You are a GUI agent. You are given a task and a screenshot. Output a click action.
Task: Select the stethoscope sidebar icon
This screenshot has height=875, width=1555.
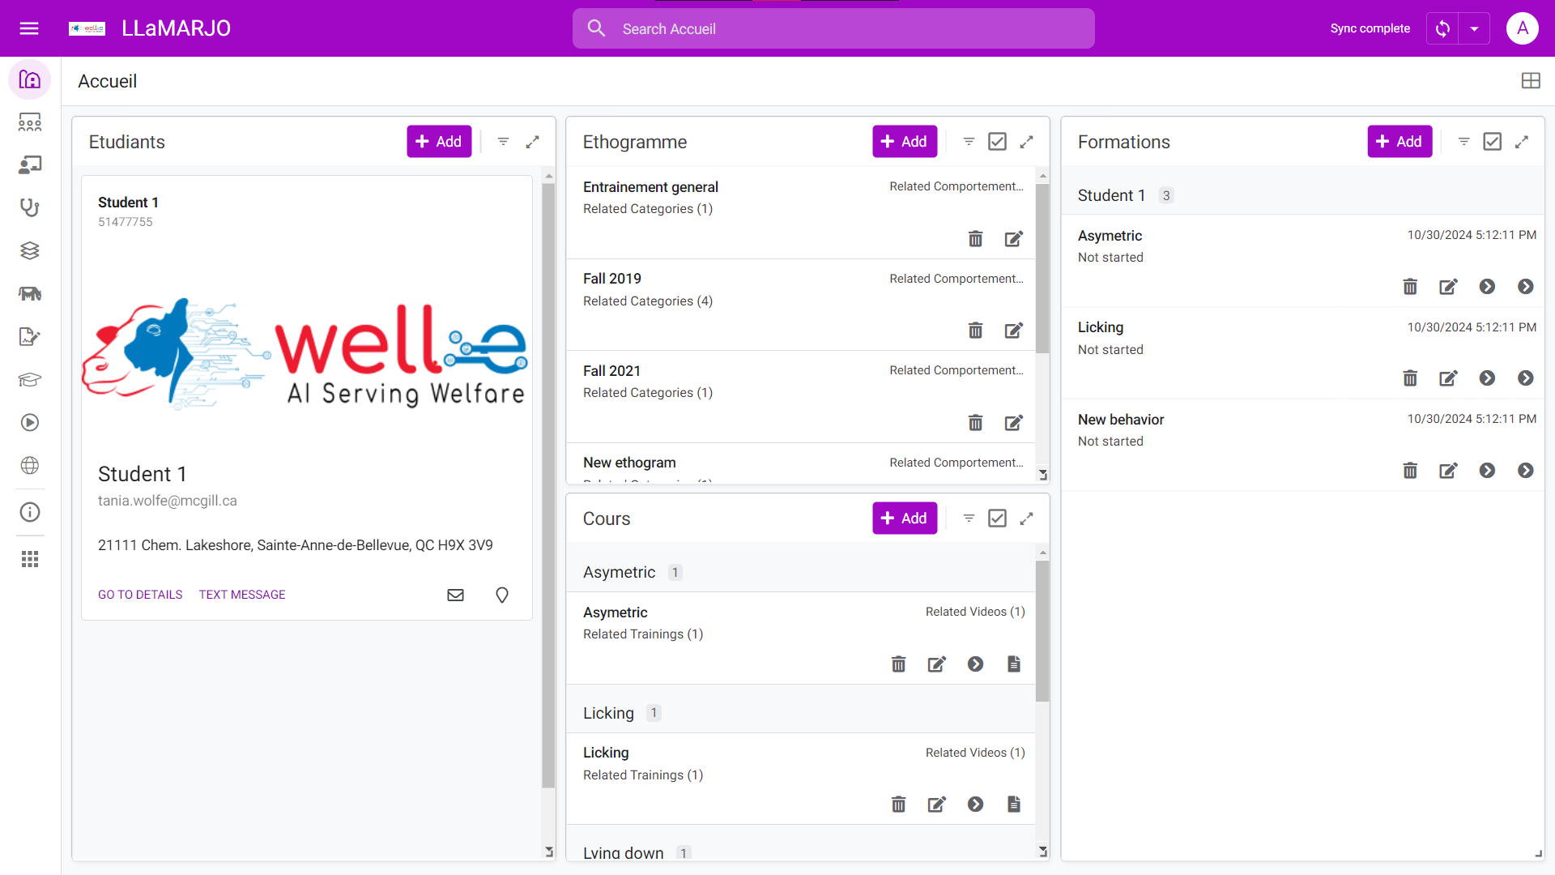point(29,207)
